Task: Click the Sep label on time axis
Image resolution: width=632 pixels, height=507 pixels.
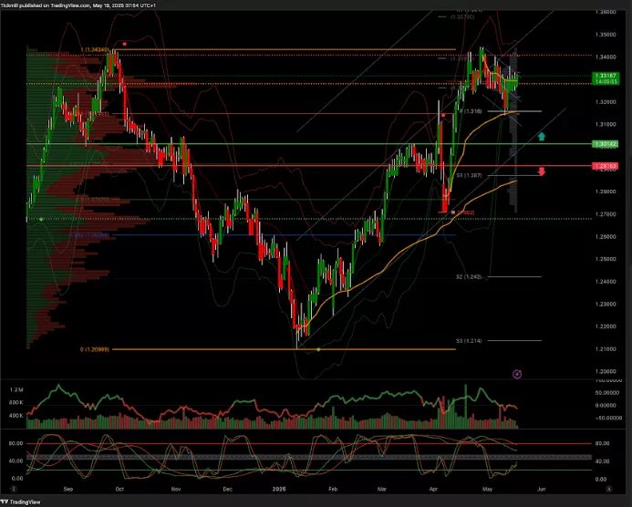Action: point(67,489)
